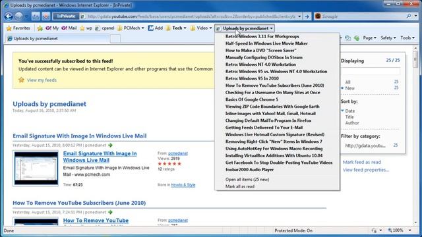Select Retro: Windows 95 In 2010 item

(x=277, y=78)
